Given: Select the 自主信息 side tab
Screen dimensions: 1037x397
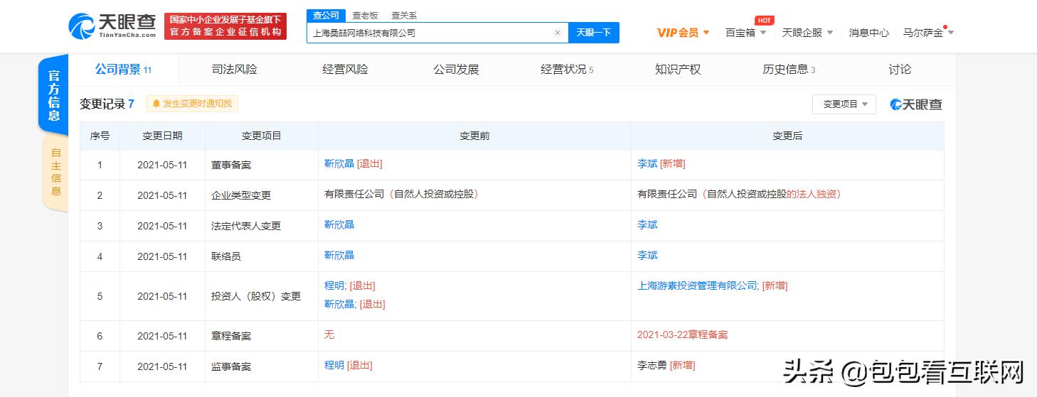Looking at the screenshot, I should (55, 172).
